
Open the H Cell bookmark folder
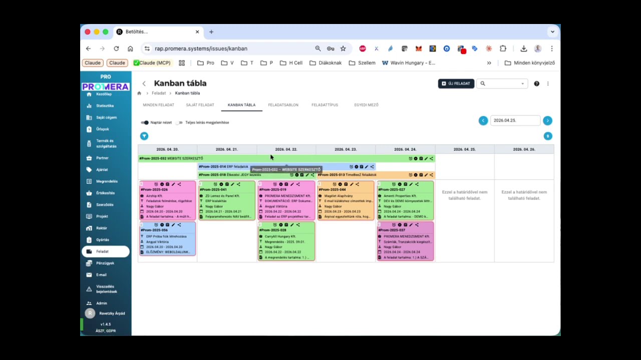(291, 63)
